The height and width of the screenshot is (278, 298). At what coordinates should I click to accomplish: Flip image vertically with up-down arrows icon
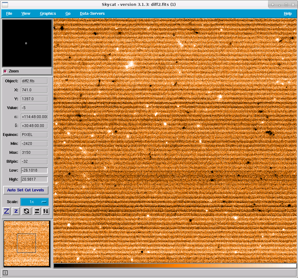click(46, 211)
